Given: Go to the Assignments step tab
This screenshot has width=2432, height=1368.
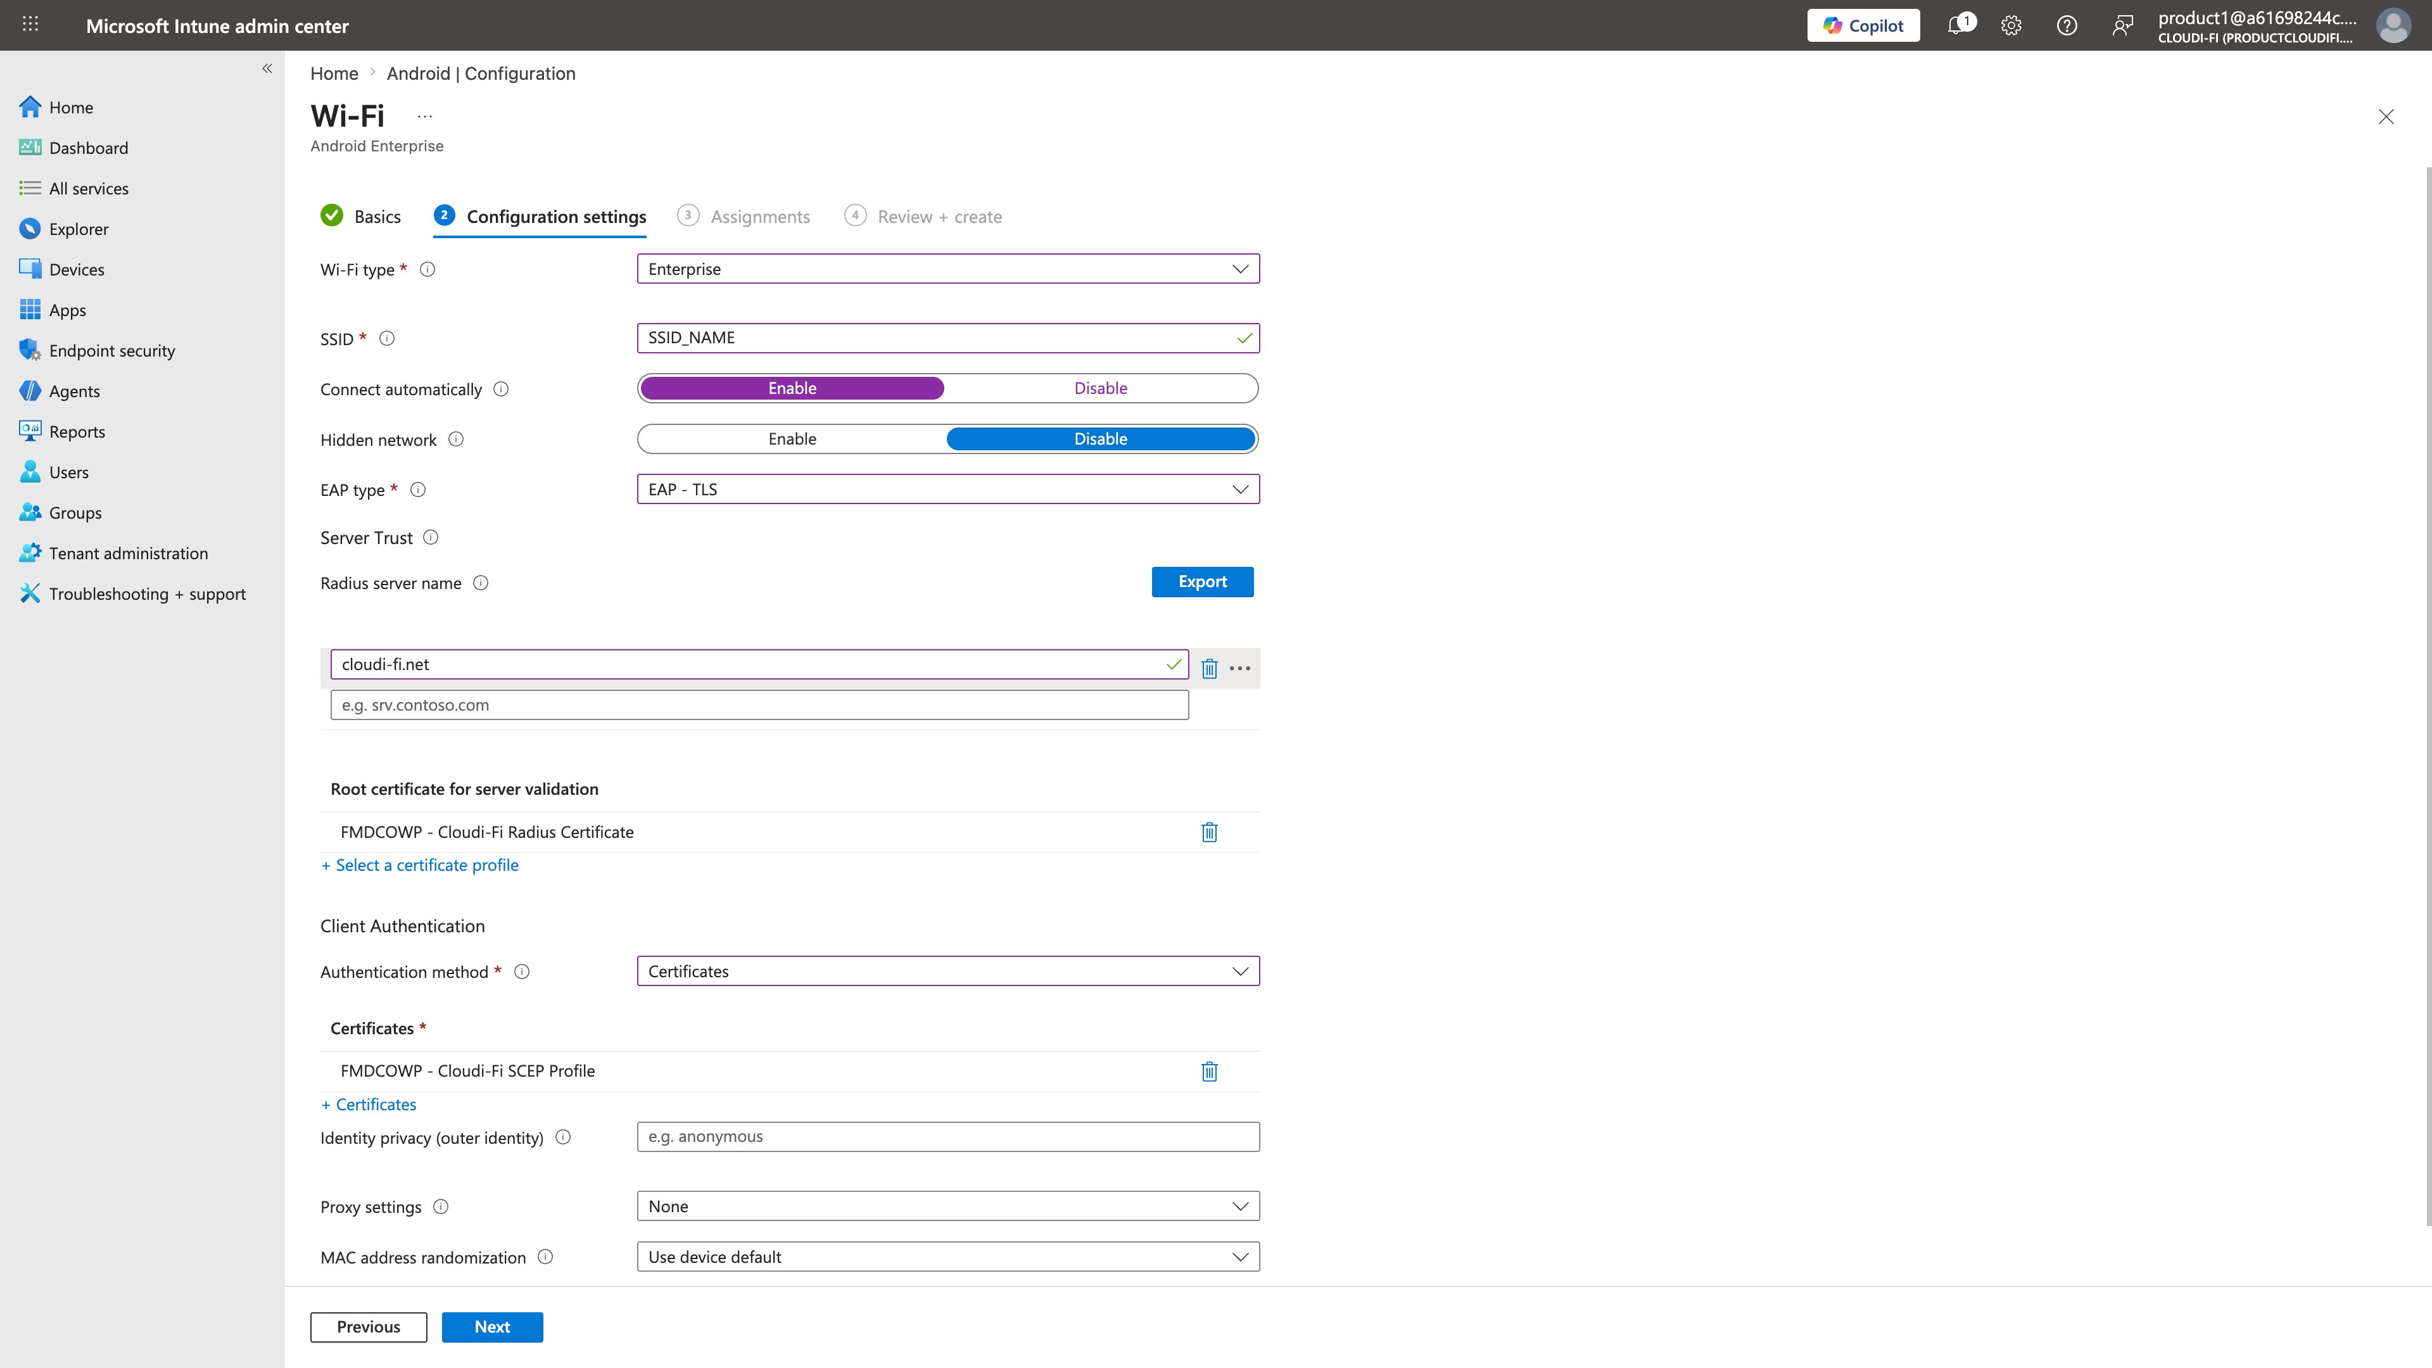Looking at the screenshot, I should [x=744, y=216].
